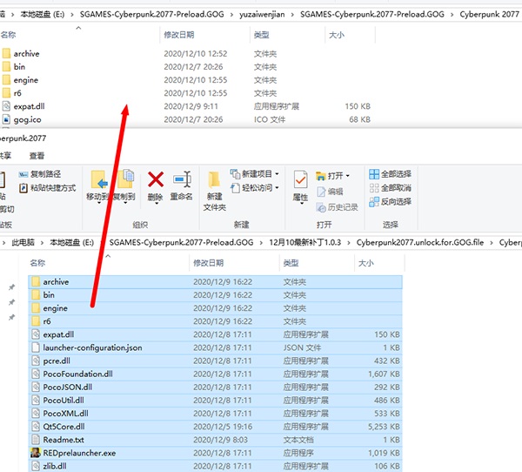Screen dimensions: 522x472
Task: Click Copy path (复制路径) button
Action: tap(45, 174)
